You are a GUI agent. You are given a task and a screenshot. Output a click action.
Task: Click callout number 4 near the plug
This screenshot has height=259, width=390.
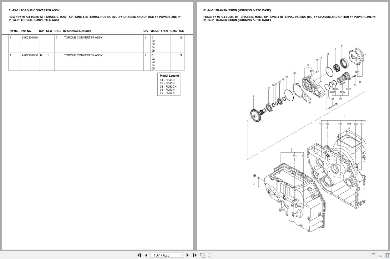259,186
